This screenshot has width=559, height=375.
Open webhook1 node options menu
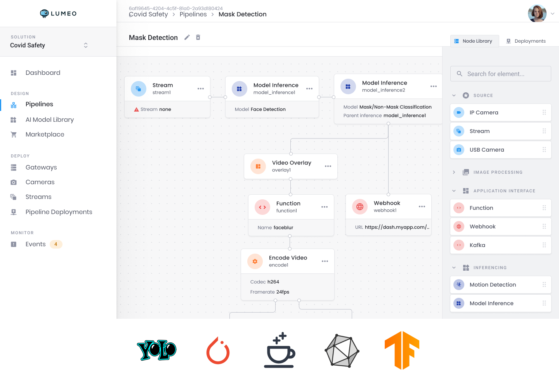point(422,207)
